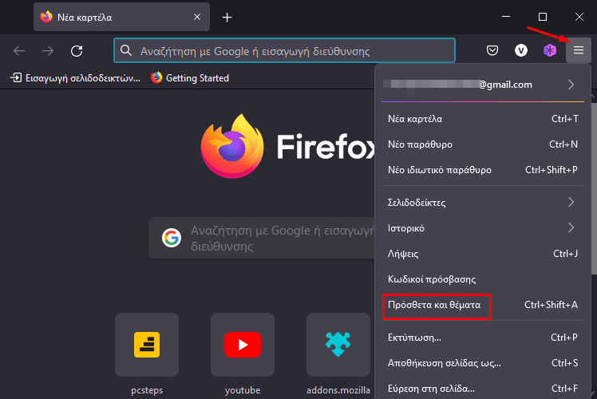Go back one page
Viewport: 597px width, 399px height.
[x=19, y=50]
